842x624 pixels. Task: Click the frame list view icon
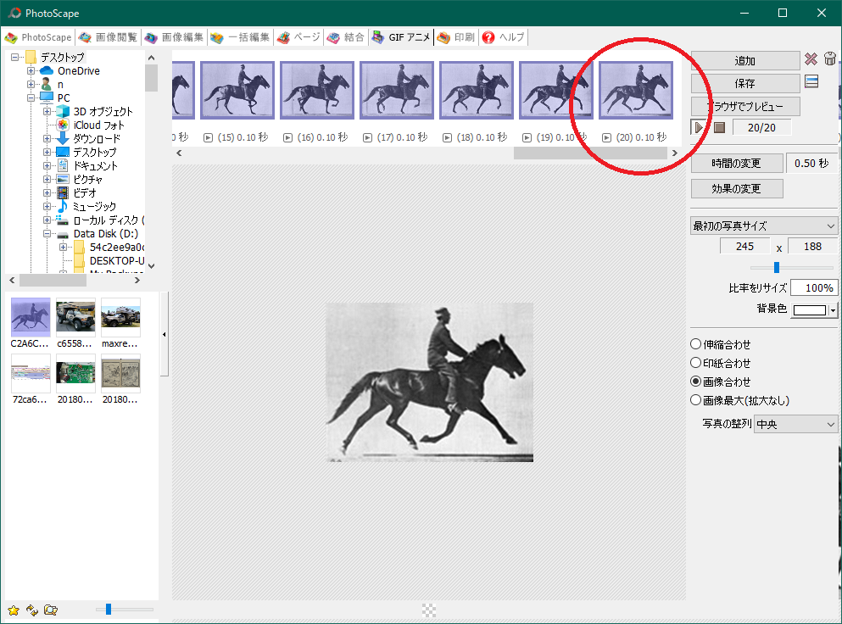point(811,81)
